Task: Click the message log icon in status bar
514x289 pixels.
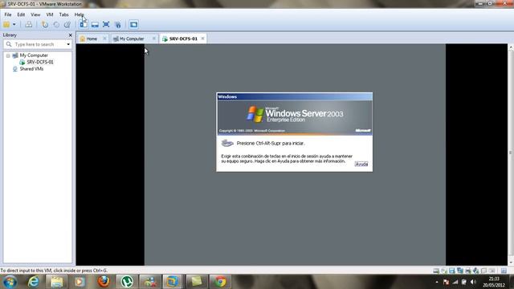Action: [504, 271]
